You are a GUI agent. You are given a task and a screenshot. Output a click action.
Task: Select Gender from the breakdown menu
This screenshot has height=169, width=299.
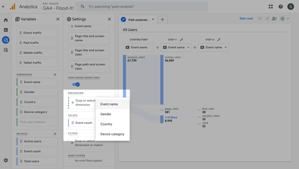point(106,114)
